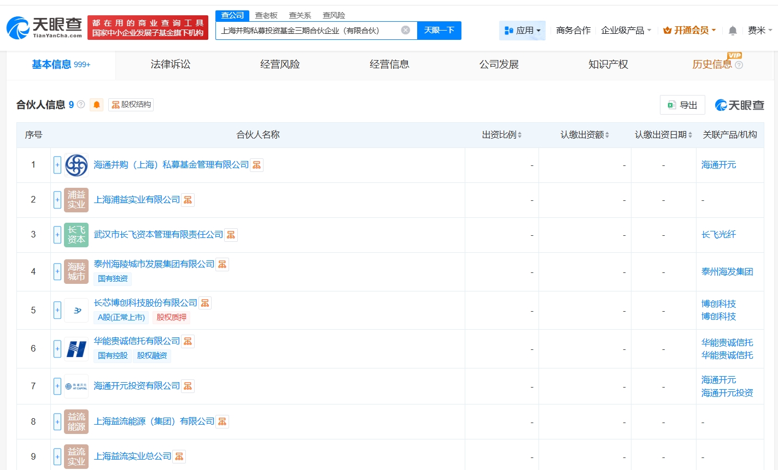
Task: Sort by 认缴出资额 column
Action: pyautogui.click(x=584, y=135)
